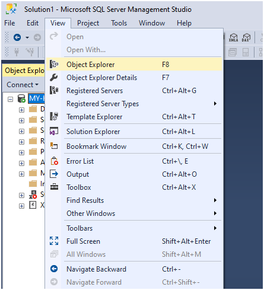Select Error List menu item
264x290 pixels.
click(134, 161)
